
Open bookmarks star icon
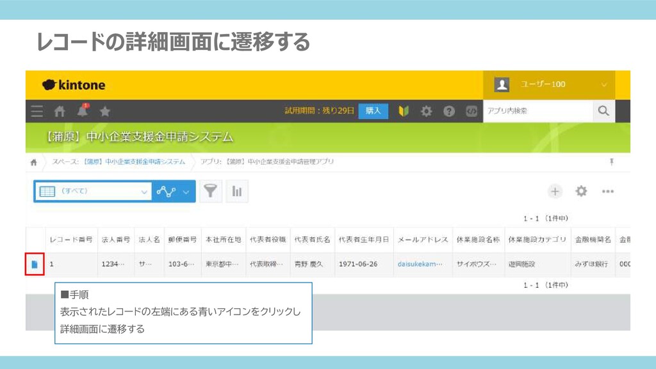105,111
